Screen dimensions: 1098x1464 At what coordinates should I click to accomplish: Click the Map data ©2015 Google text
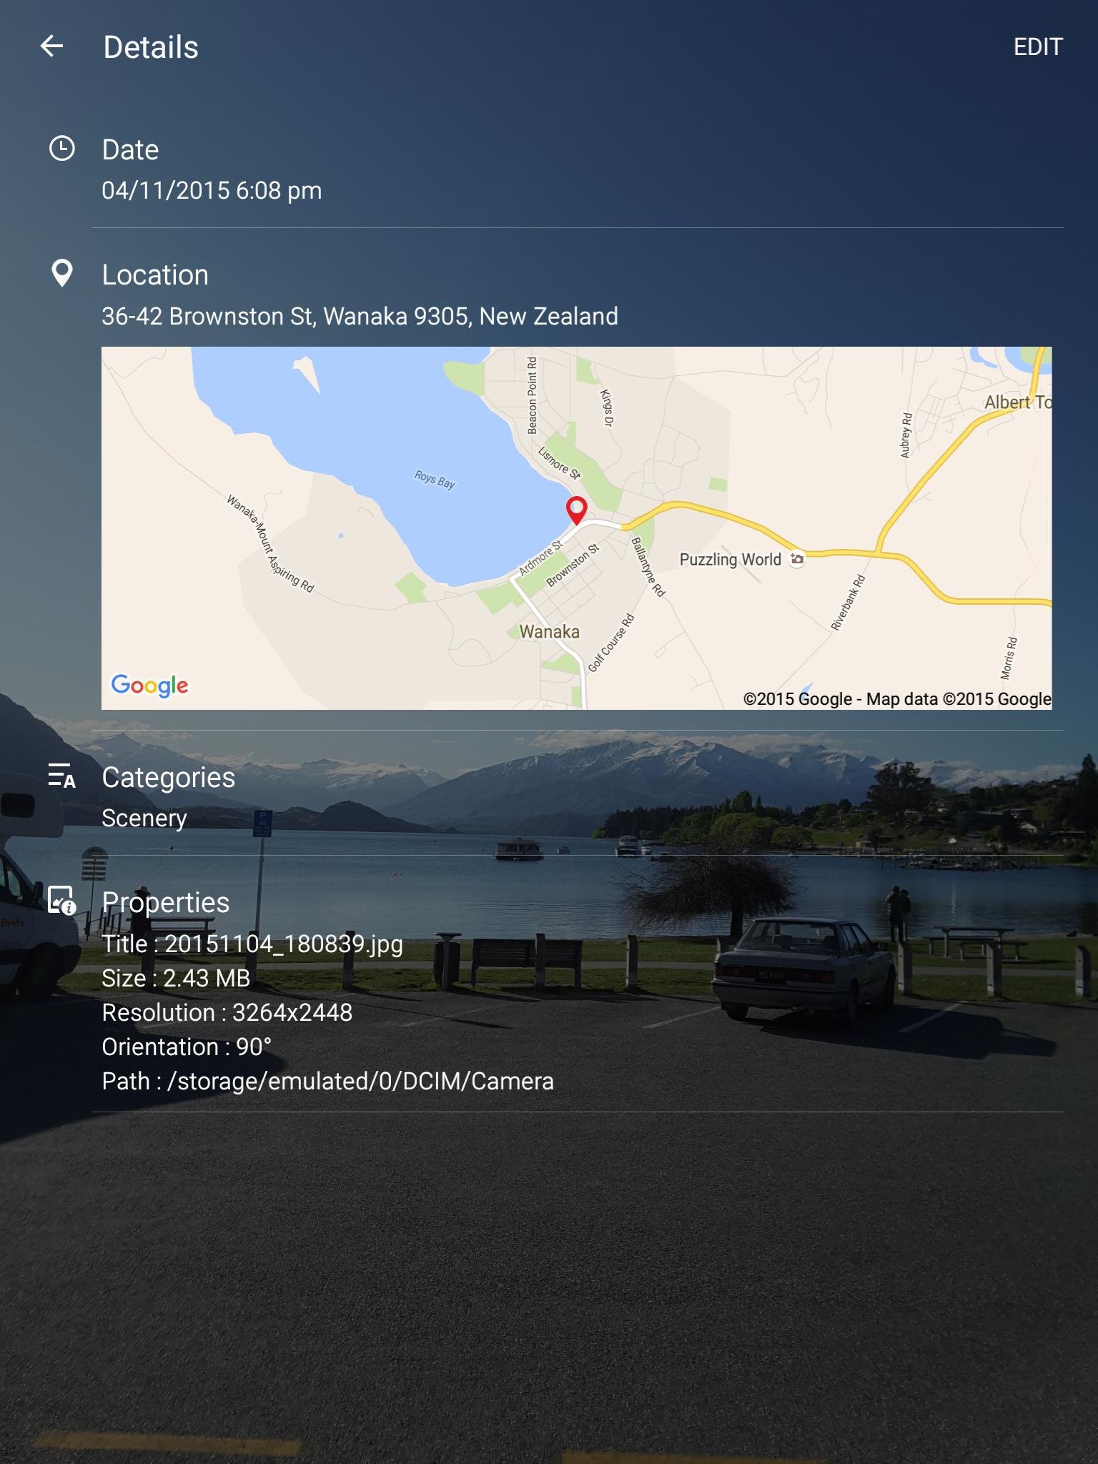point(959,699)
